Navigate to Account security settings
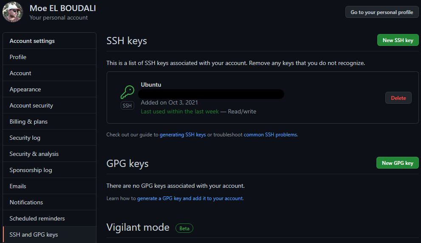 point(31,105)
